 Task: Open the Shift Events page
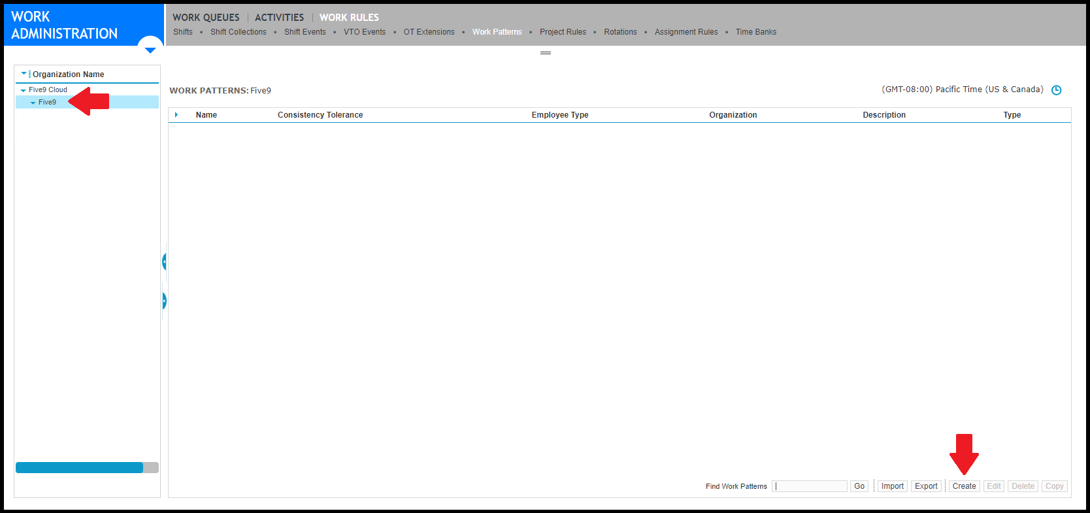pos(305,32)
